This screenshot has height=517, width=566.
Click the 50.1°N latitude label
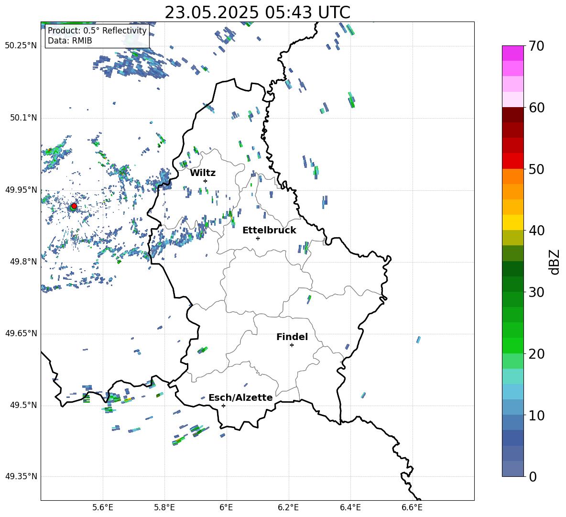coord(23,118)
